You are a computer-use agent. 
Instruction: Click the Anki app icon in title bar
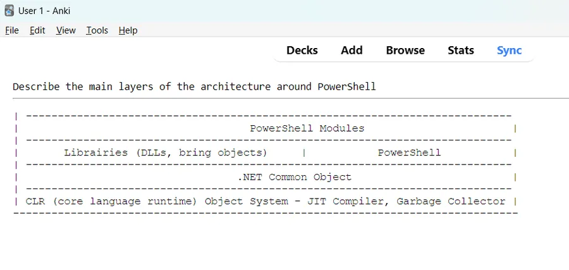9,11
